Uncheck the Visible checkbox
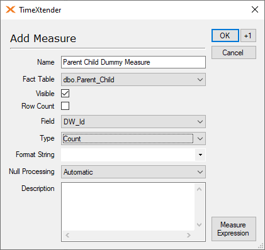 (x=65, y=94)
